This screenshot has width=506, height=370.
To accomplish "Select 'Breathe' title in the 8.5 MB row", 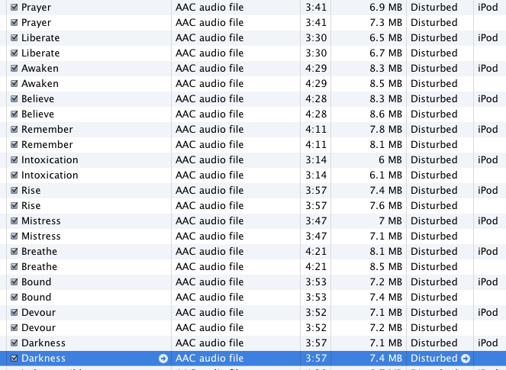I will [39, 266].
